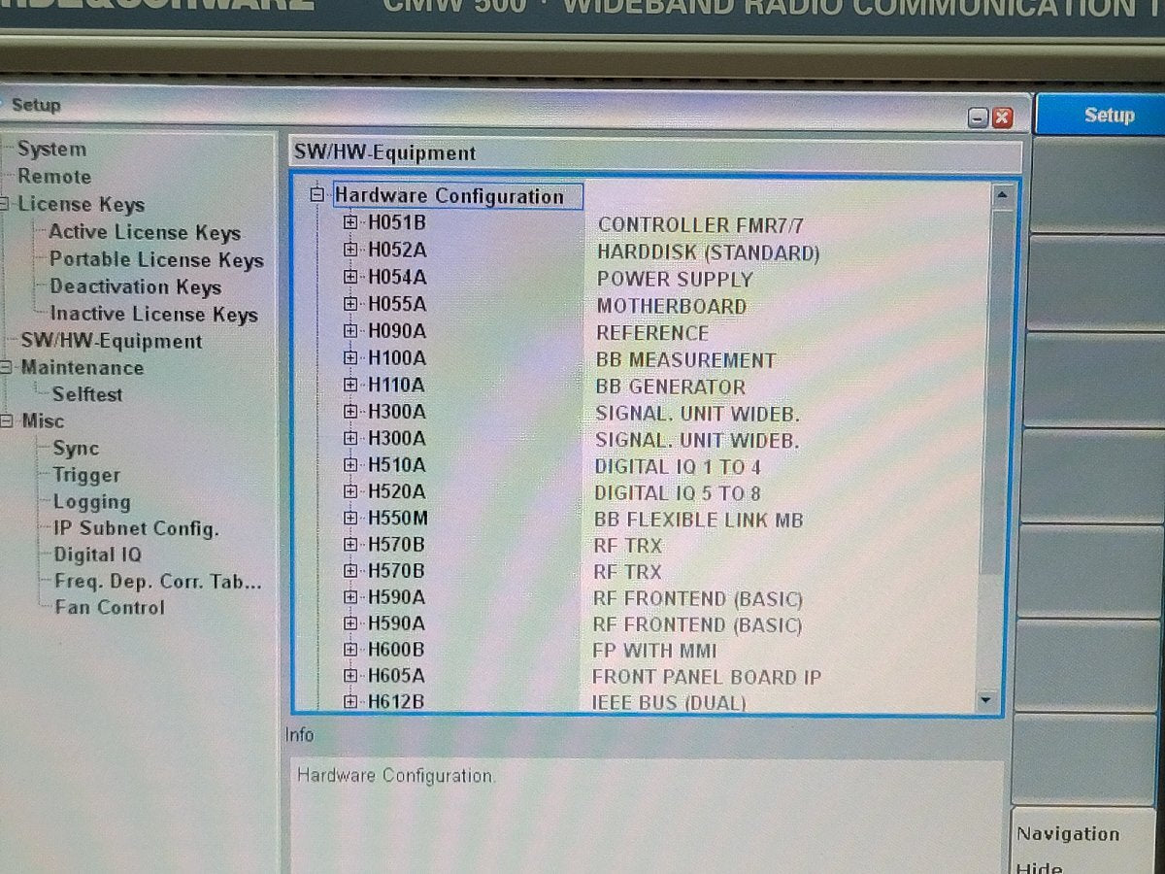Expand the H055A motherboard node

click(349, 304)
